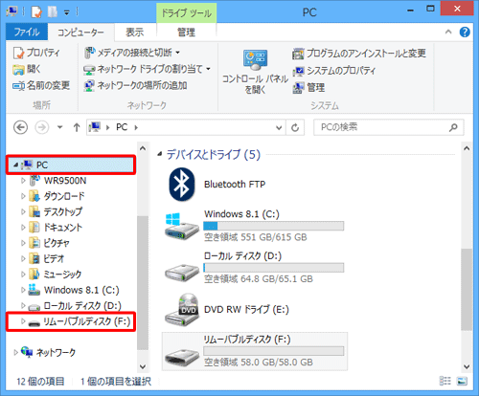Open the address bar history dropdown
The image size is (479, 396).
point(279,127)
